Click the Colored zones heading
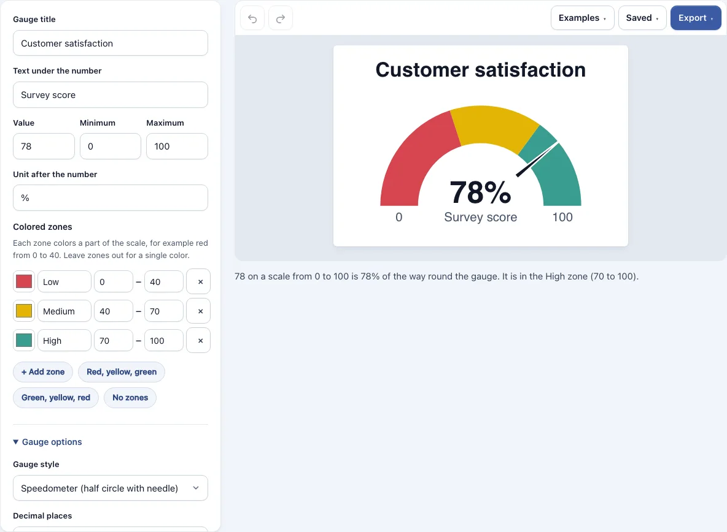Screen dimensions: 727x532 coord(42,227)
